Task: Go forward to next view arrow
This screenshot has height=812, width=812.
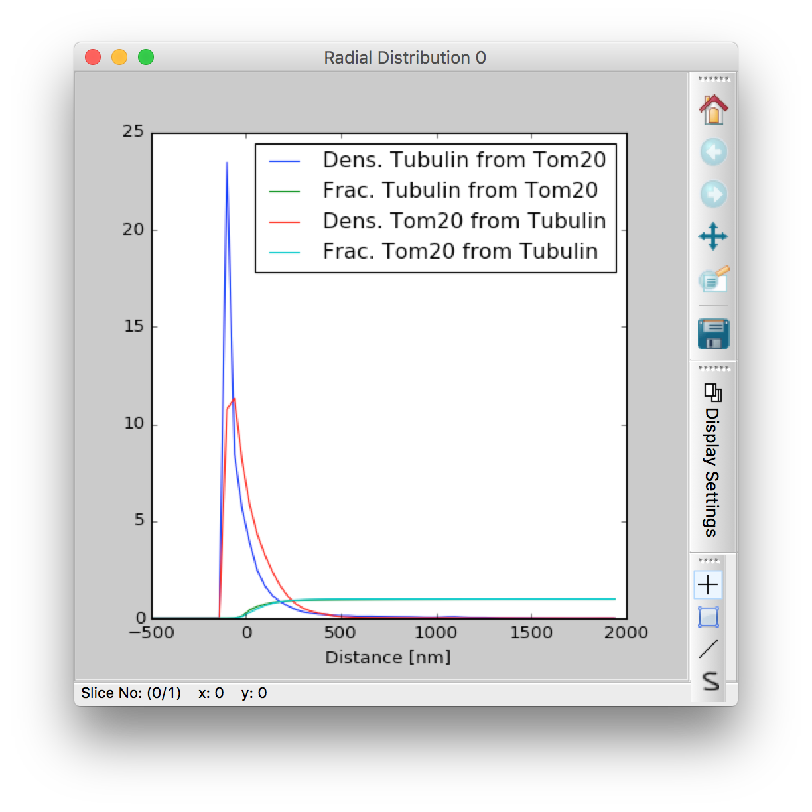Action: [x=713, y=194]
